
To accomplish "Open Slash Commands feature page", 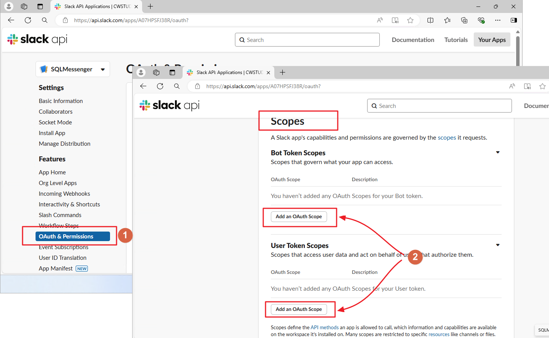I will tap(60, 215).
